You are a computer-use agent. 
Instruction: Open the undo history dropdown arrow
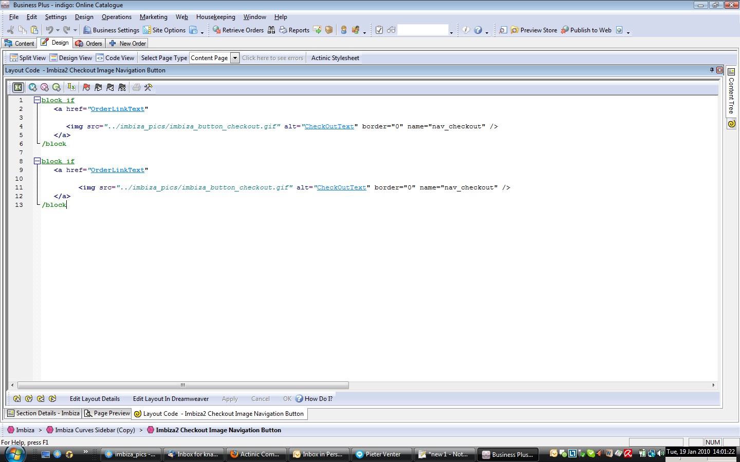click(x=58, y=30)
